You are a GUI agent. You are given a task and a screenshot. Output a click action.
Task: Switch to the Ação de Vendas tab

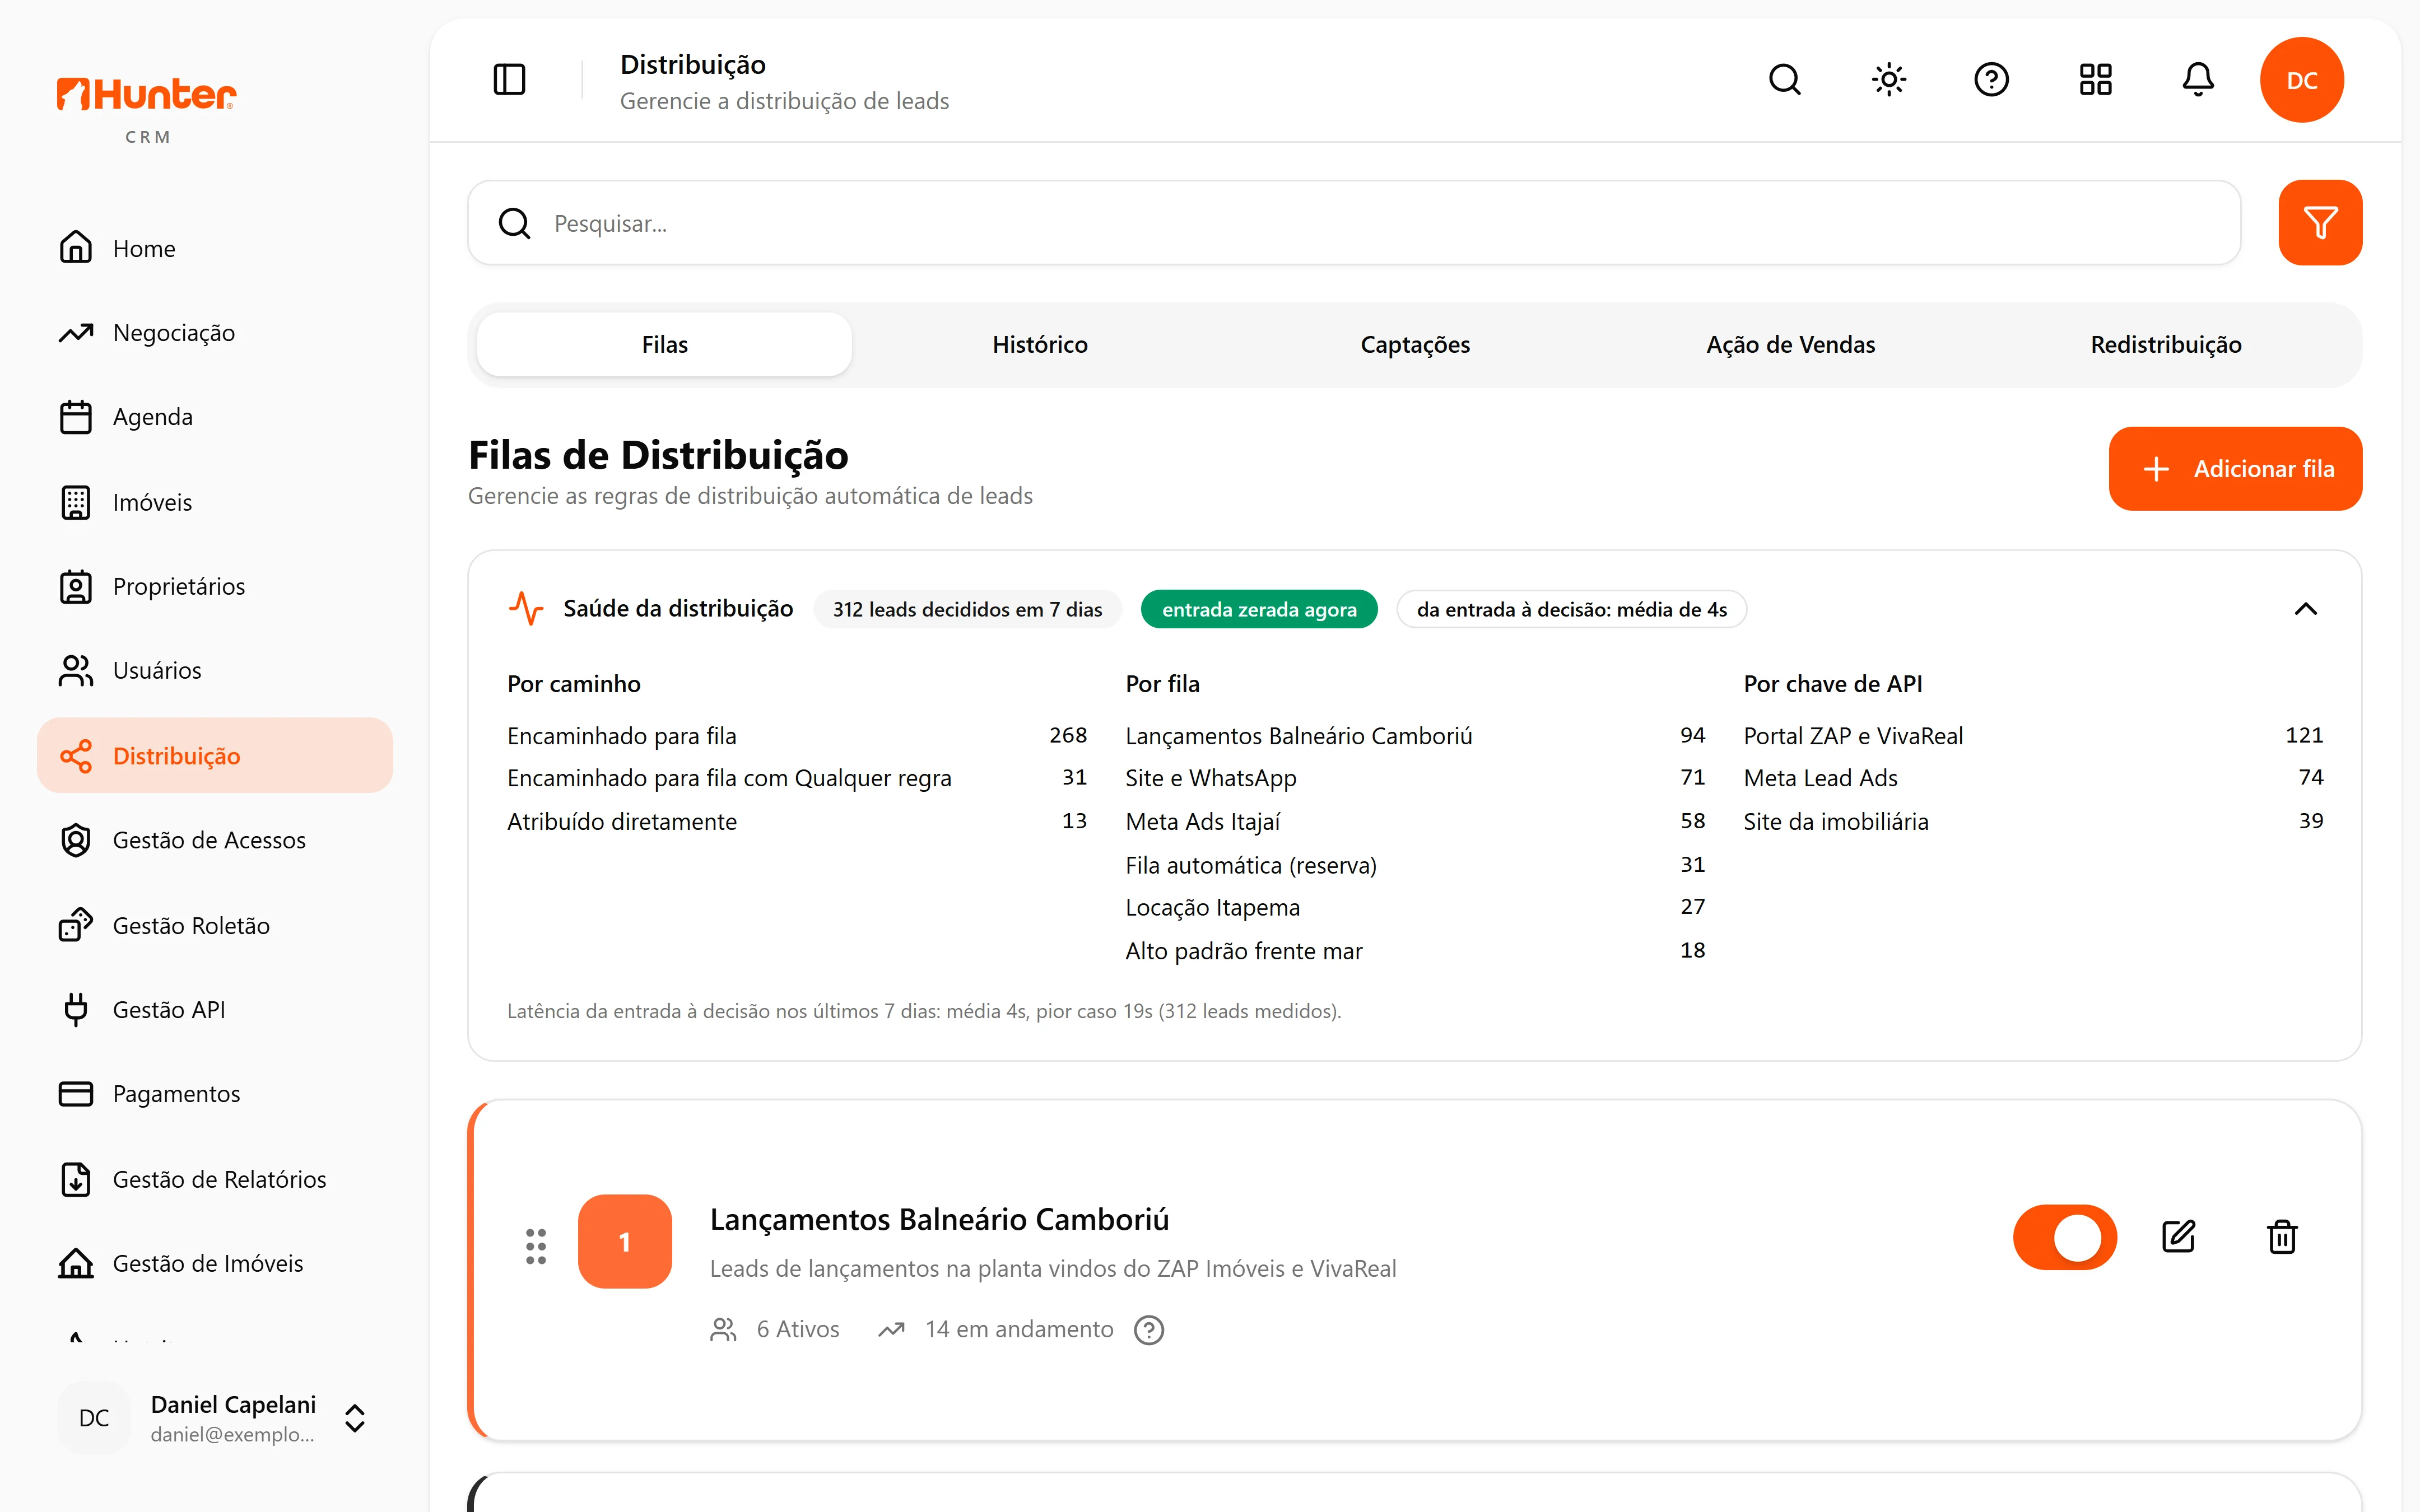1790,345
